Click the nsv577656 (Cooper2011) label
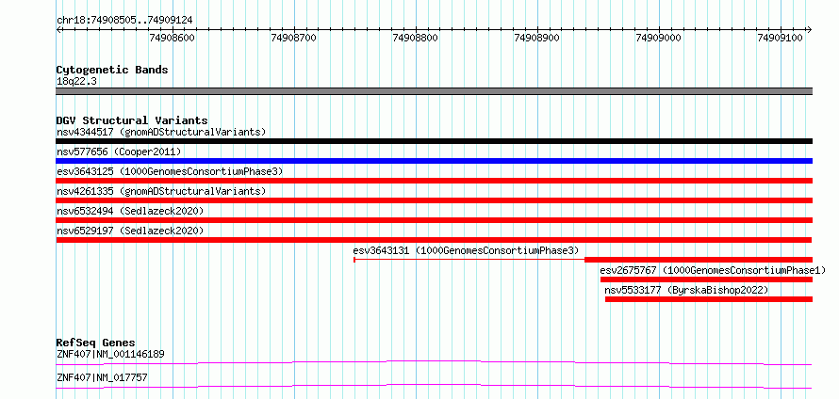Image resolution: width=839 pixels, height=399 pixels. point(119,152)
